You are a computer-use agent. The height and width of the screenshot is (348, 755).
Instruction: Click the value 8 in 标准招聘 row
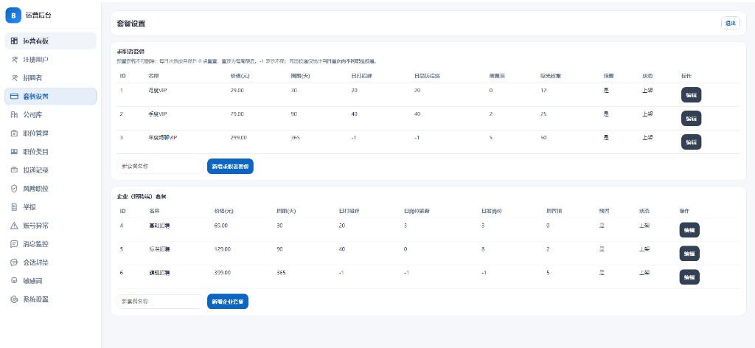pyautogui.click(x=484, y=249)
